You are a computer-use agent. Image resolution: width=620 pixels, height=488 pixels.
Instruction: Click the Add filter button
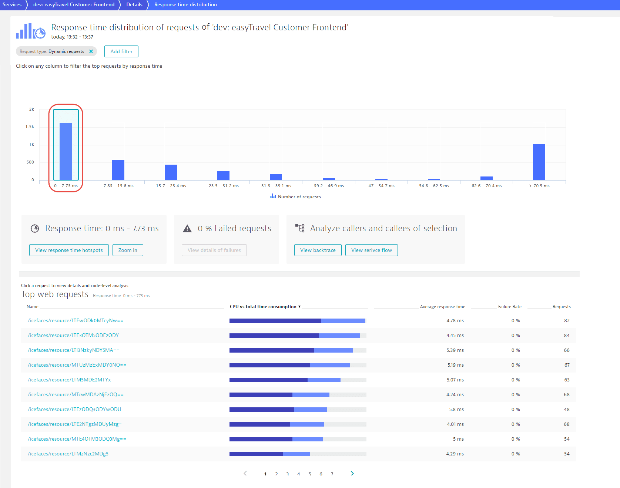[x=121, y=51]
